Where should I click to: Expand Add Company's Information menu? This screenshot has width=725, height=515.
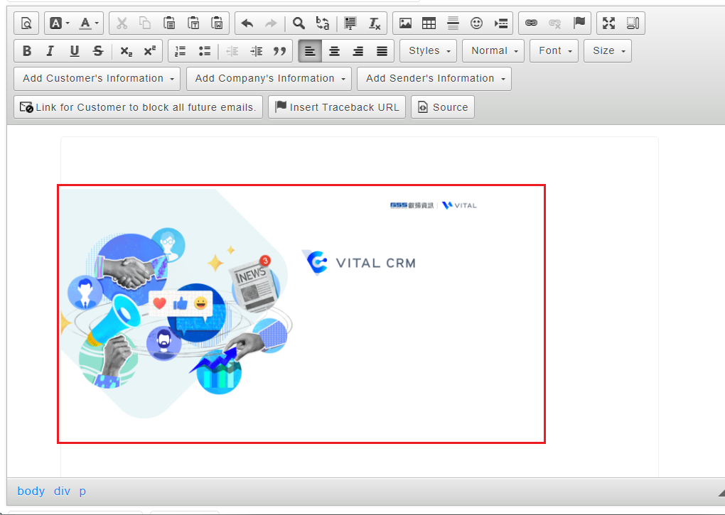click(269, 79)
